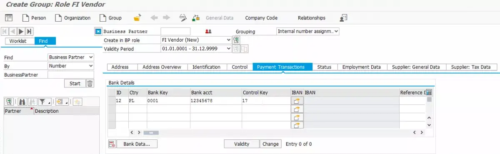
Task: Select the Payment Transactions tab
Action: [x=282, y=67]
